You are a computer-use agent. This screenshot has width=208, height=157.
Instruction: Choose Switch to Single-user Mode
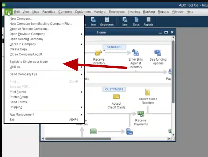44,62
